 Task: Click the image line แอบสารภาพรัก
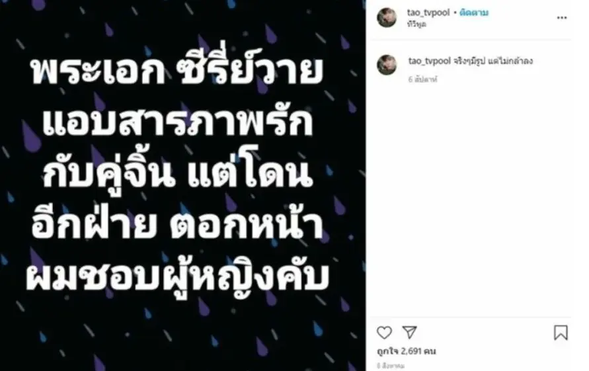pos(177,123)
